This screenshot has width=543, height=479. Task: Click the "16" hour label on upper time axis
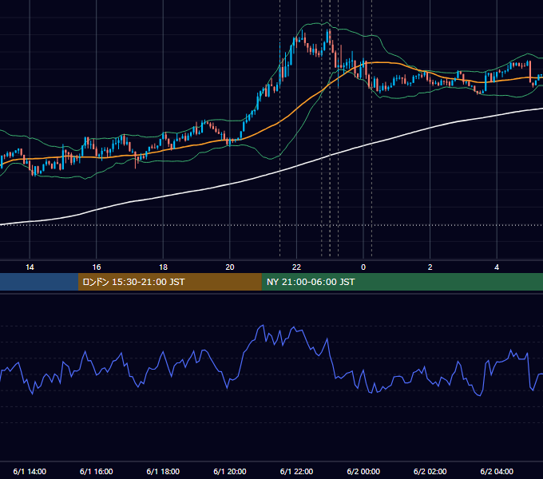(x=97, y=267)
